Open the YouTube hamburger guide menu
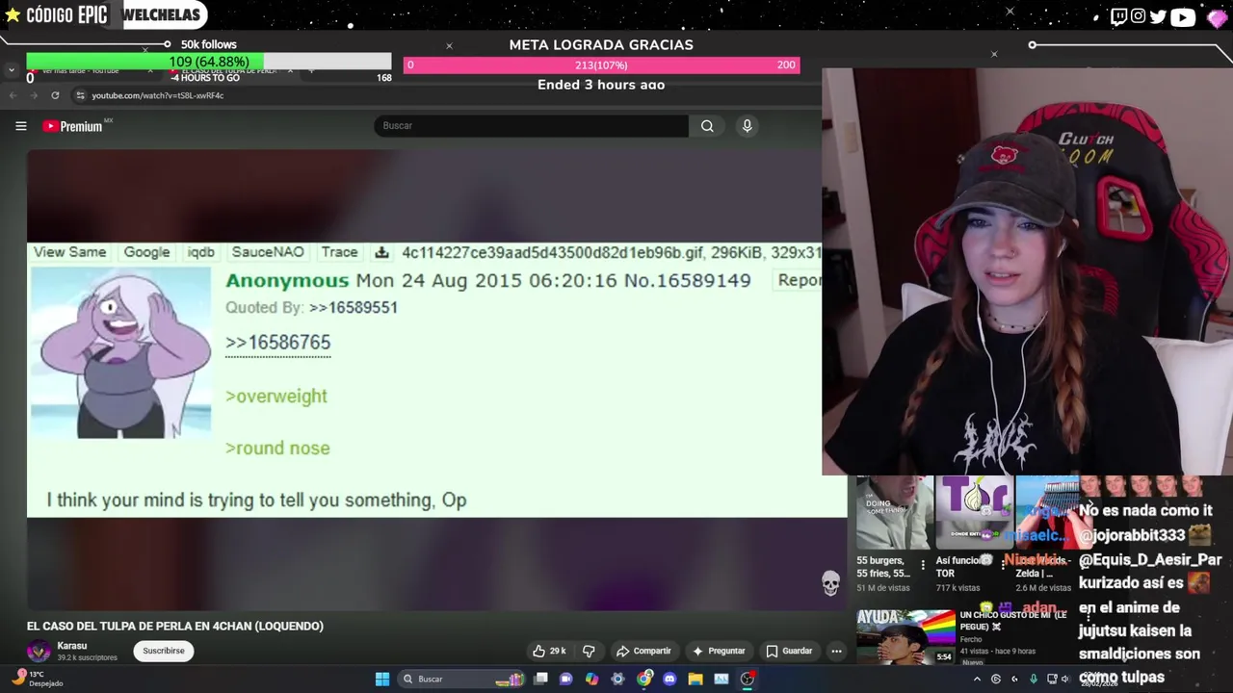The image size is (1233, 693). [20, 126]
